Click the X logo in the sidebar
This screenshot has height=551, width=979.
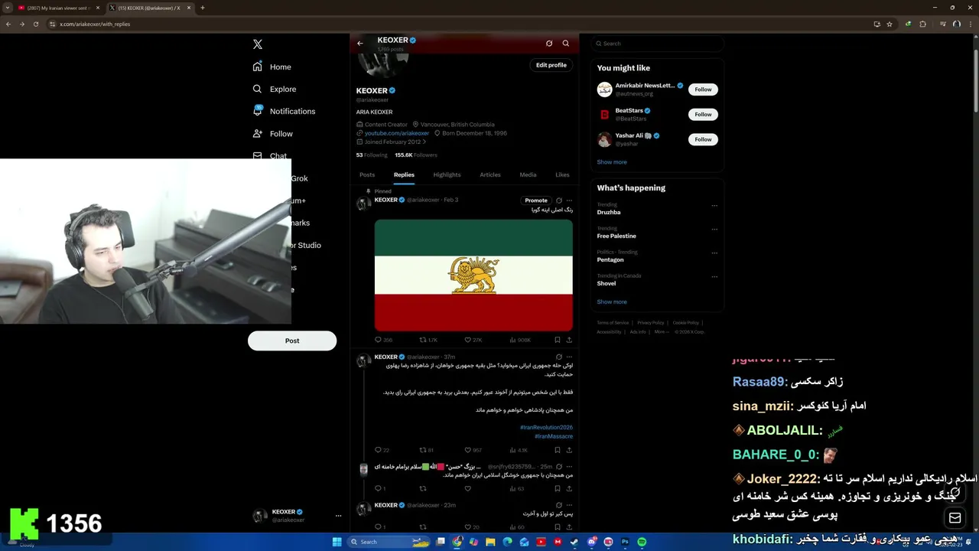click(x=258, y=44)
